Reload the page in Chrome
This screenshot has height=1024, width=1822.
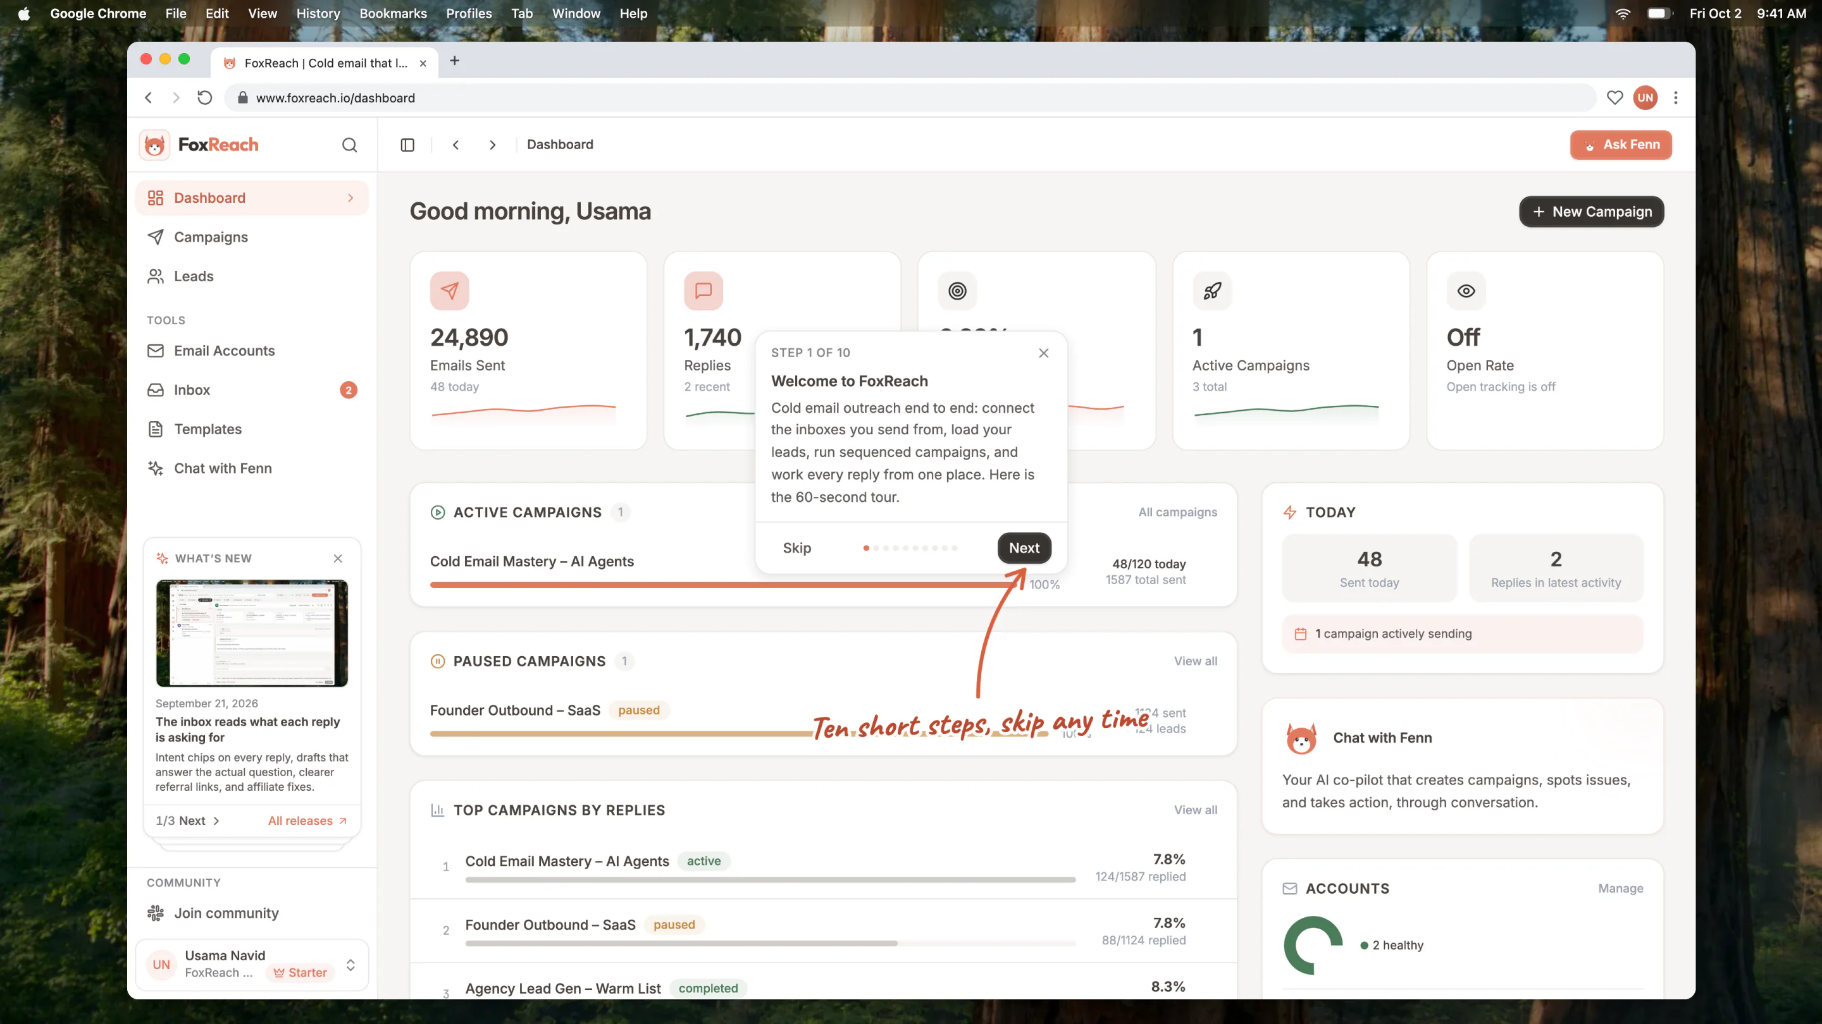coord(204,97)
